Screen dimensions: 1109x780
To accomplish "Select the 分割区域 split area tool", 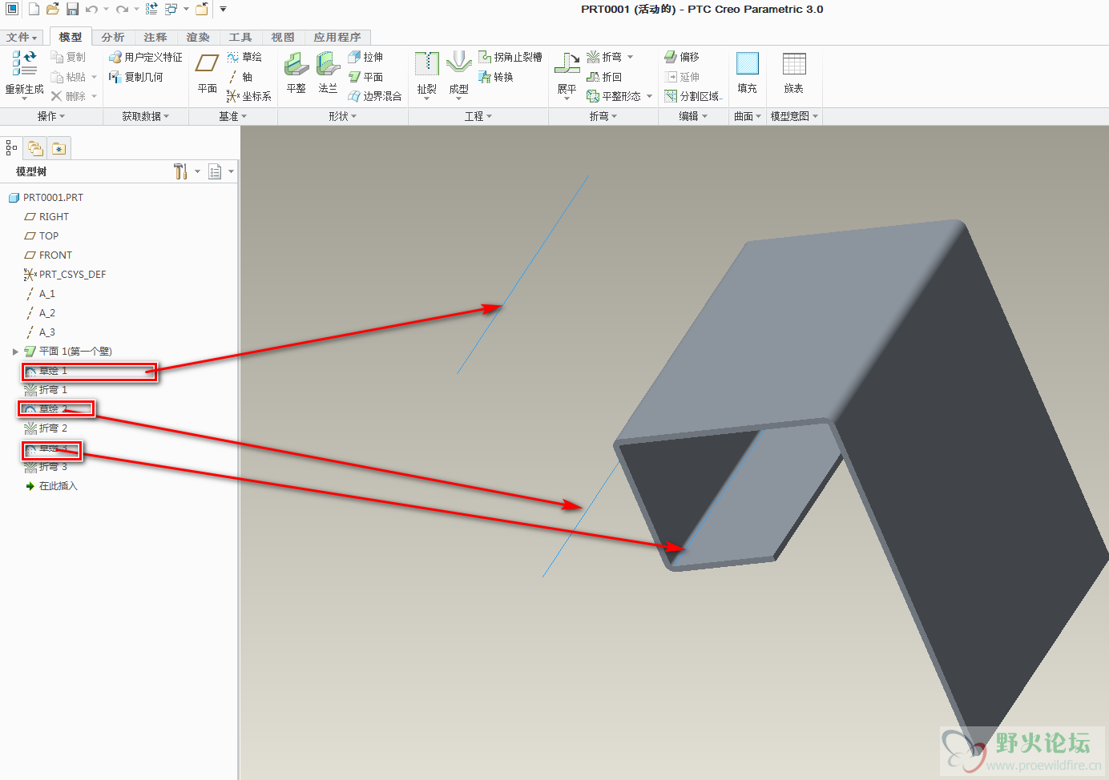I will click(694, 96).
